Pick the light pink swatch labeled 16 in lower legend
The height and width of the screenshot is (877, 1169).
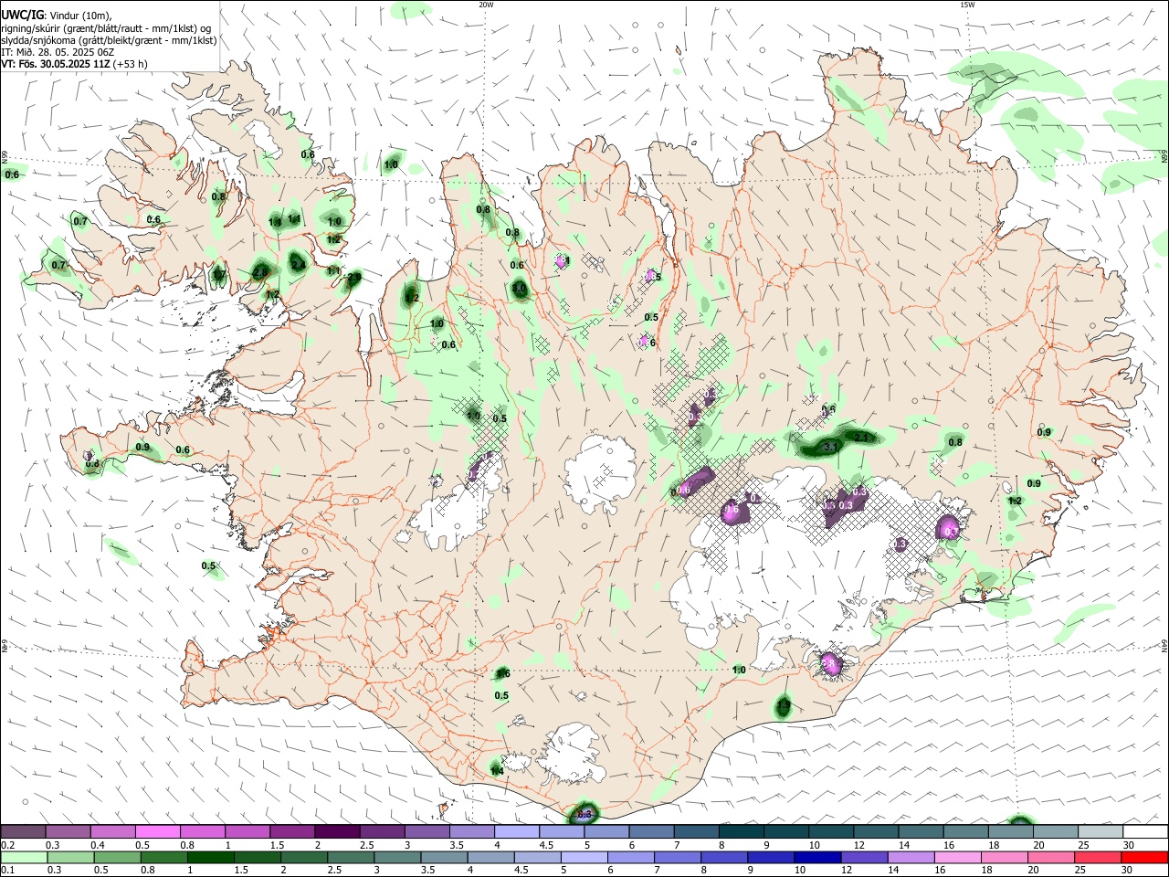click(x=957, y=858)
